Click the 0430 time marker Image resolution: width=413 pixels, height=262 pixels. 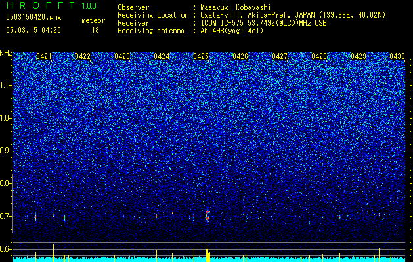tap(397, 56)
